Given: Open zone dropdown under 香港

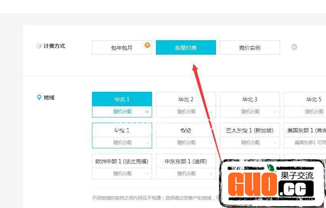Looking at the screenshot, I should pos(186,143).
